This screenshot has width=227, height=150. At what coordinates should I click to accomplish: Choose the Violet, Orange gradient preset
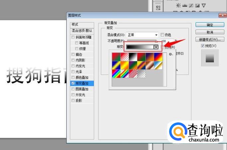tap(150, 57)
